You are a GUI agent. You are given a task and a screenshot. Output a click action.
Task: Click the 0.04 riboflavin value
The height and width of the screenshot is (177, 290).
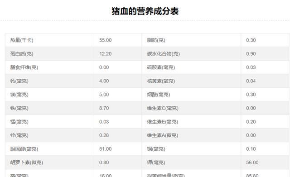(251, 81)
